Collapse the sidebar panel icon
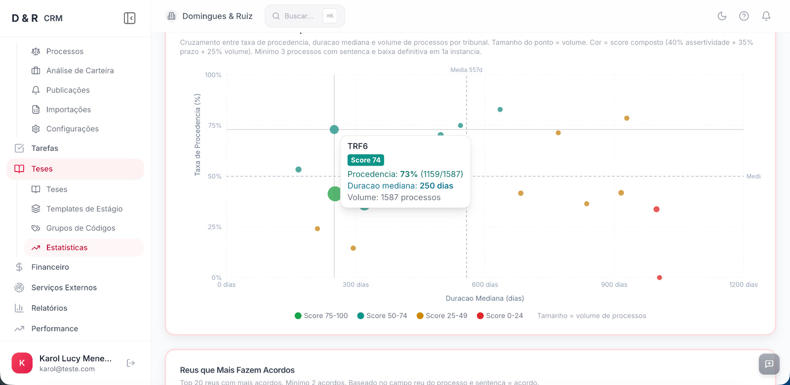The image size is (790, 385). (x=129, y=18)
